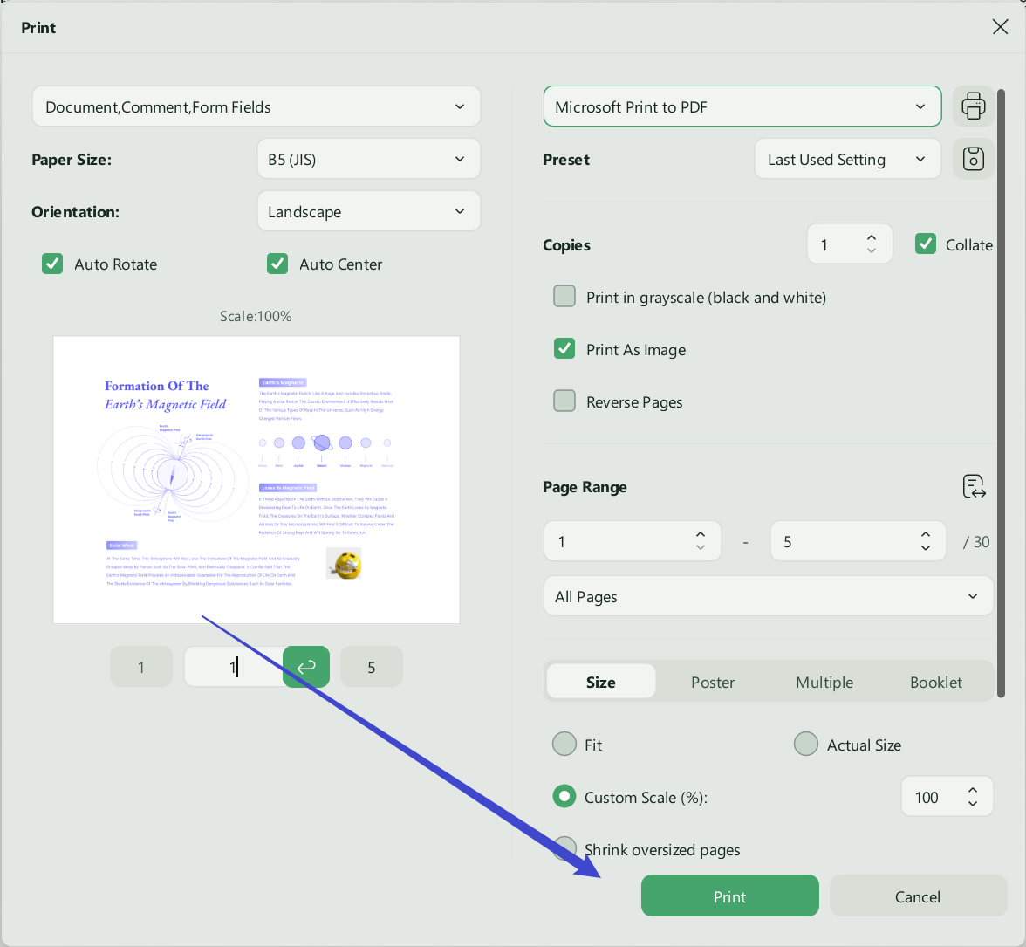Image resolution: width=1026 pixels, height=947 pixels.
Task: Expand the All Pages dropdown
Action: (768, 596)
